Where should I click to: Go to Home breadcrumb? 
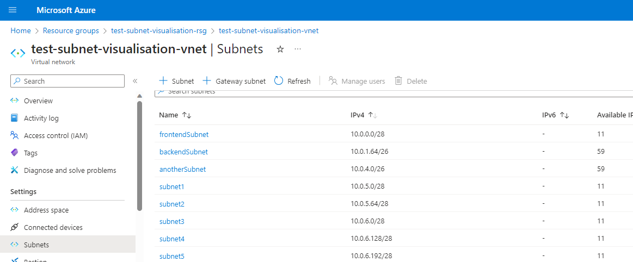click(x=21, y=30)
